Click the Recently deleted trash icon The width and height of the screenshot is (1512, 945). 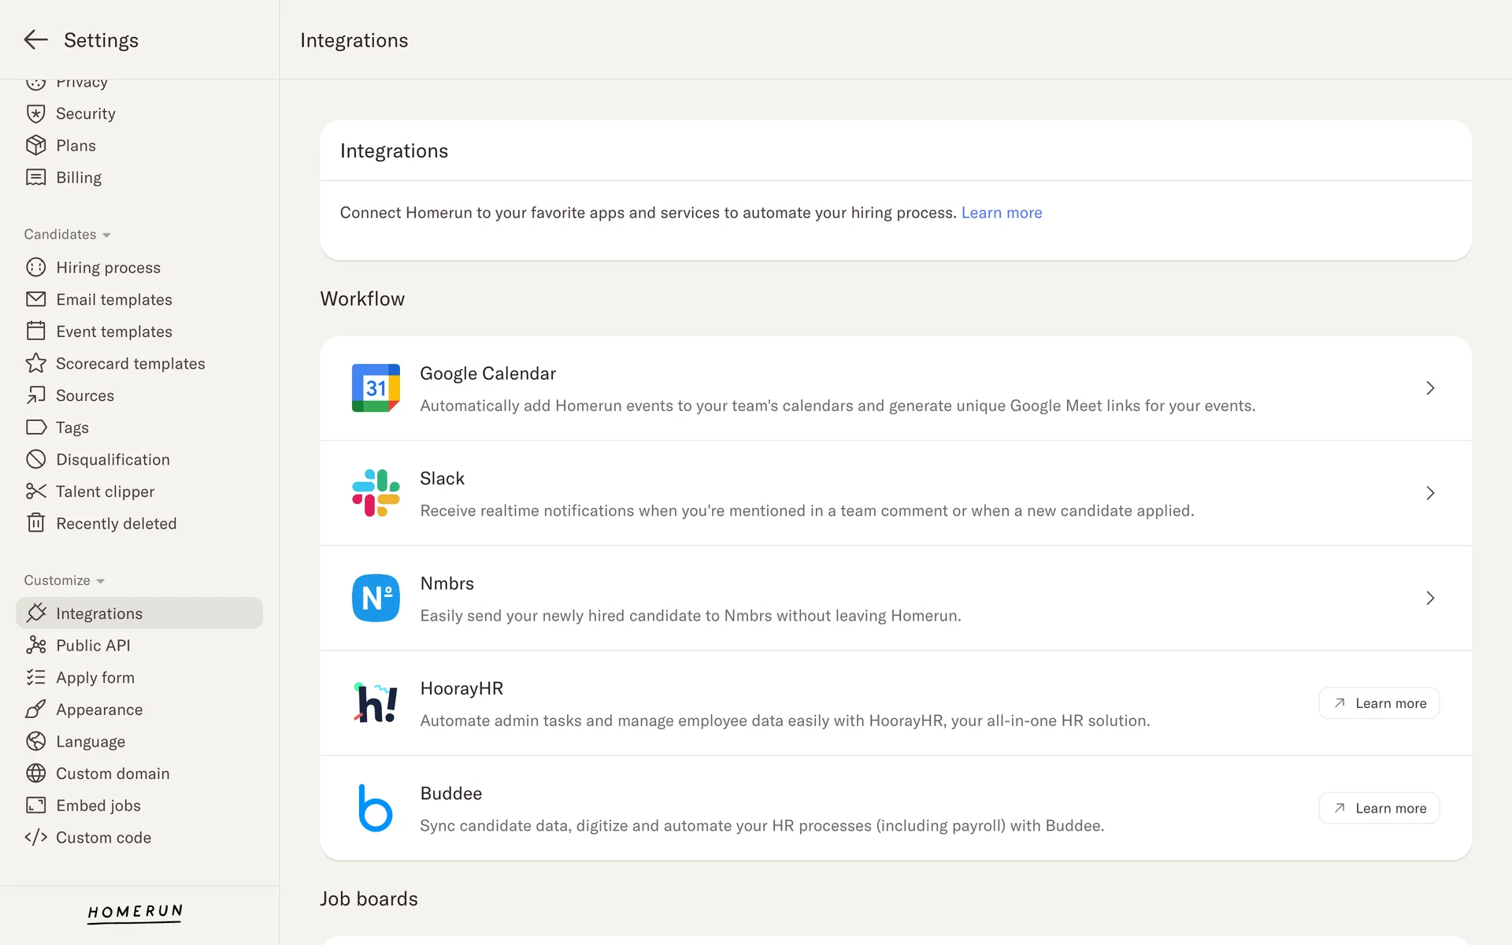(x=35, y=523)
